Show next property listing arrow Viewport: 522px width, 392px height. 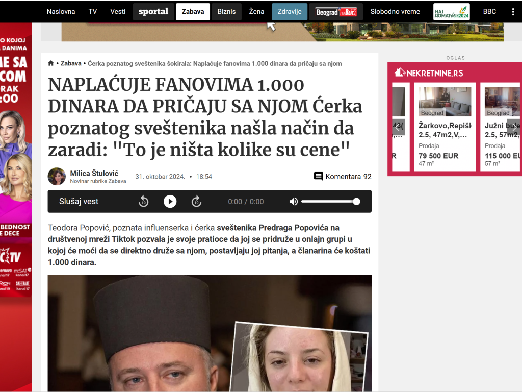click(515, 127)
